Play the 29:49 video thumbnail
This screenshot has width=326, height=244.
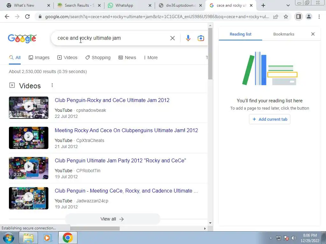point(29,138)
